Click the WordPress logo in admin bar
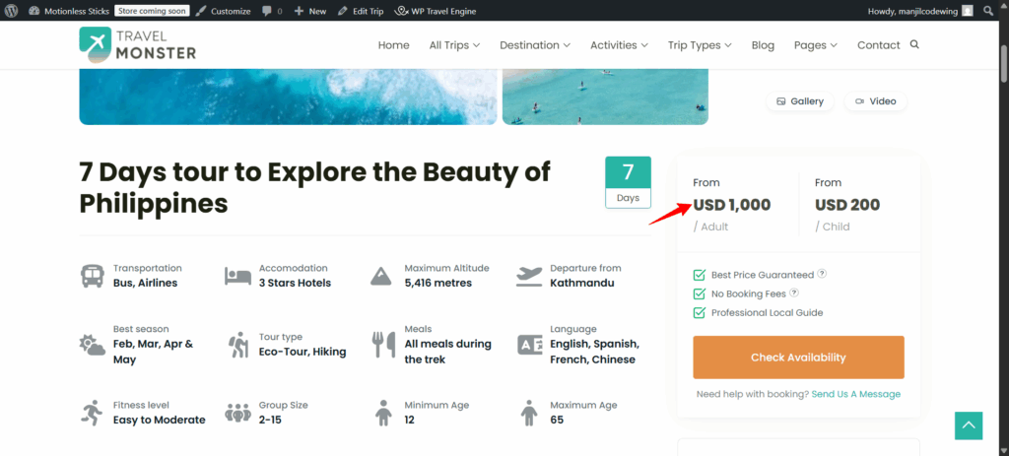This screenshot has height=456, width=1009. pos(11,11)
